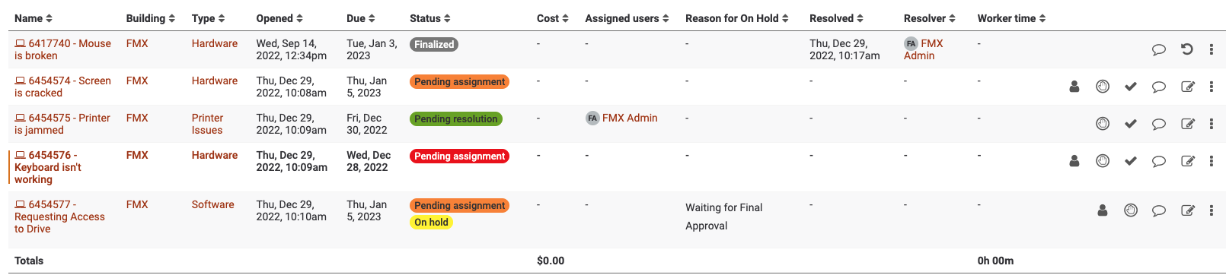
Task: Resolve the Printer is jammed request
Action: (x=1131, y=124)
